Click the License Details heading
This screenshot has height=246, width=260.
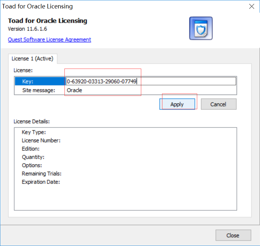click(32, 121)
